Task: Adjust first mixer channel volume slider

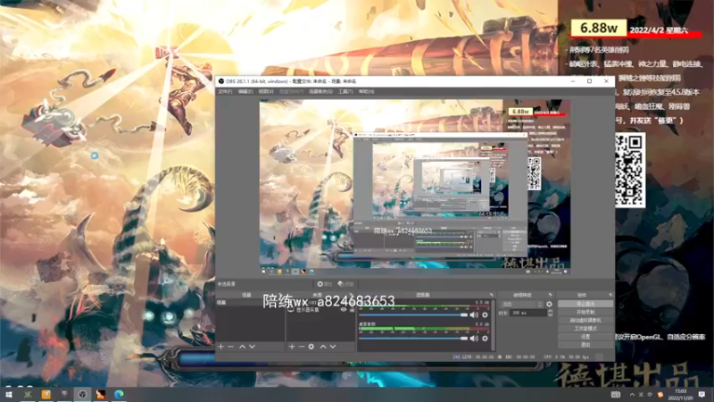Action: (x=413, y=315)
